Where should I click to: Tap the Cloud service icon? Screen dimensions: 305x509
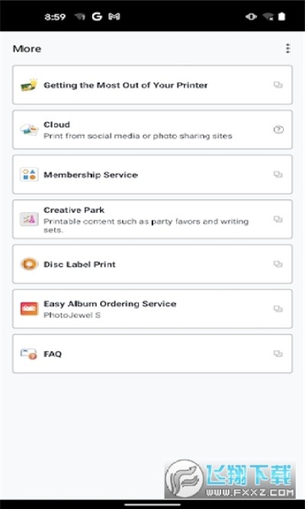pos(29,130)
